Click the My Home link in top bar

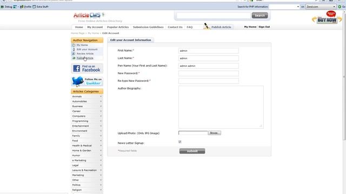coord(250,27)
